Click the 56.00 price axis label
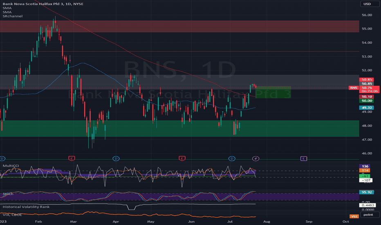 tap(367, 15)
